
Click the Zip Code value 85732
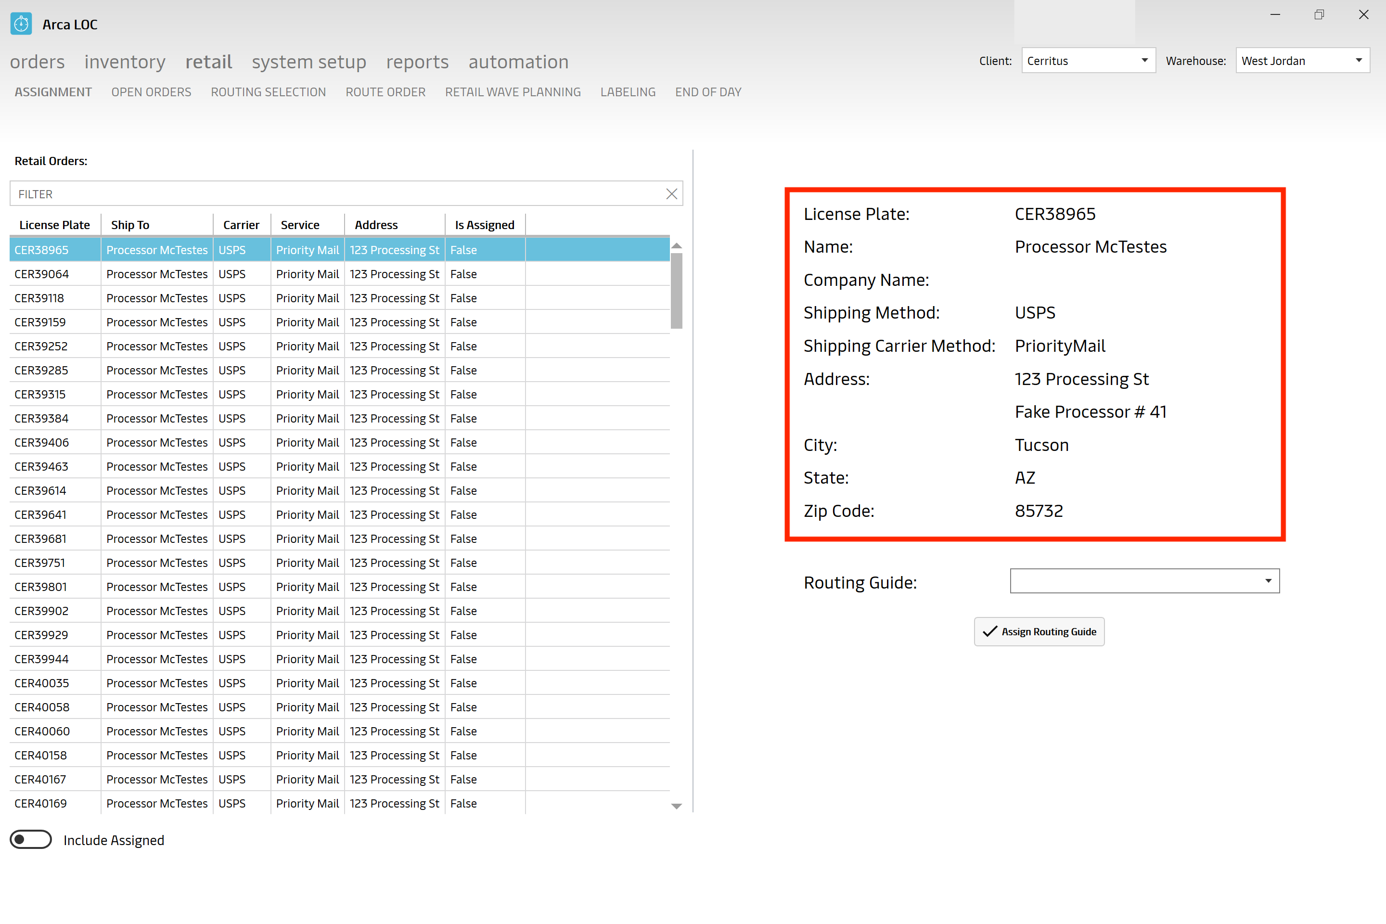pyautogui.click(x=1039, y=511)
